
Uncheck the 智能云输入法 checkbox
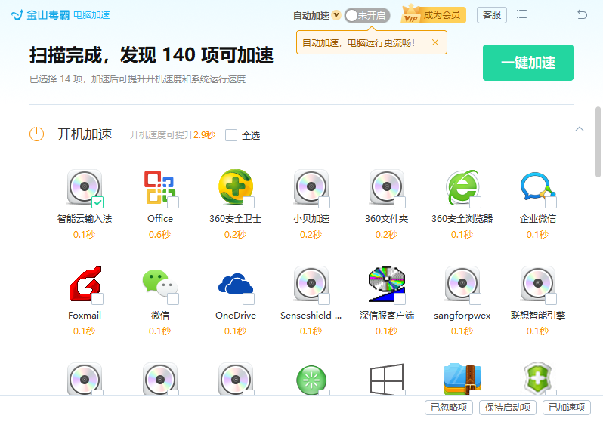97,202
